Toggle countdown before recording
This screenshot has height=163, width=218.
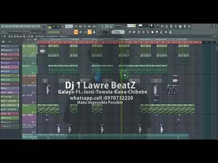85,26
